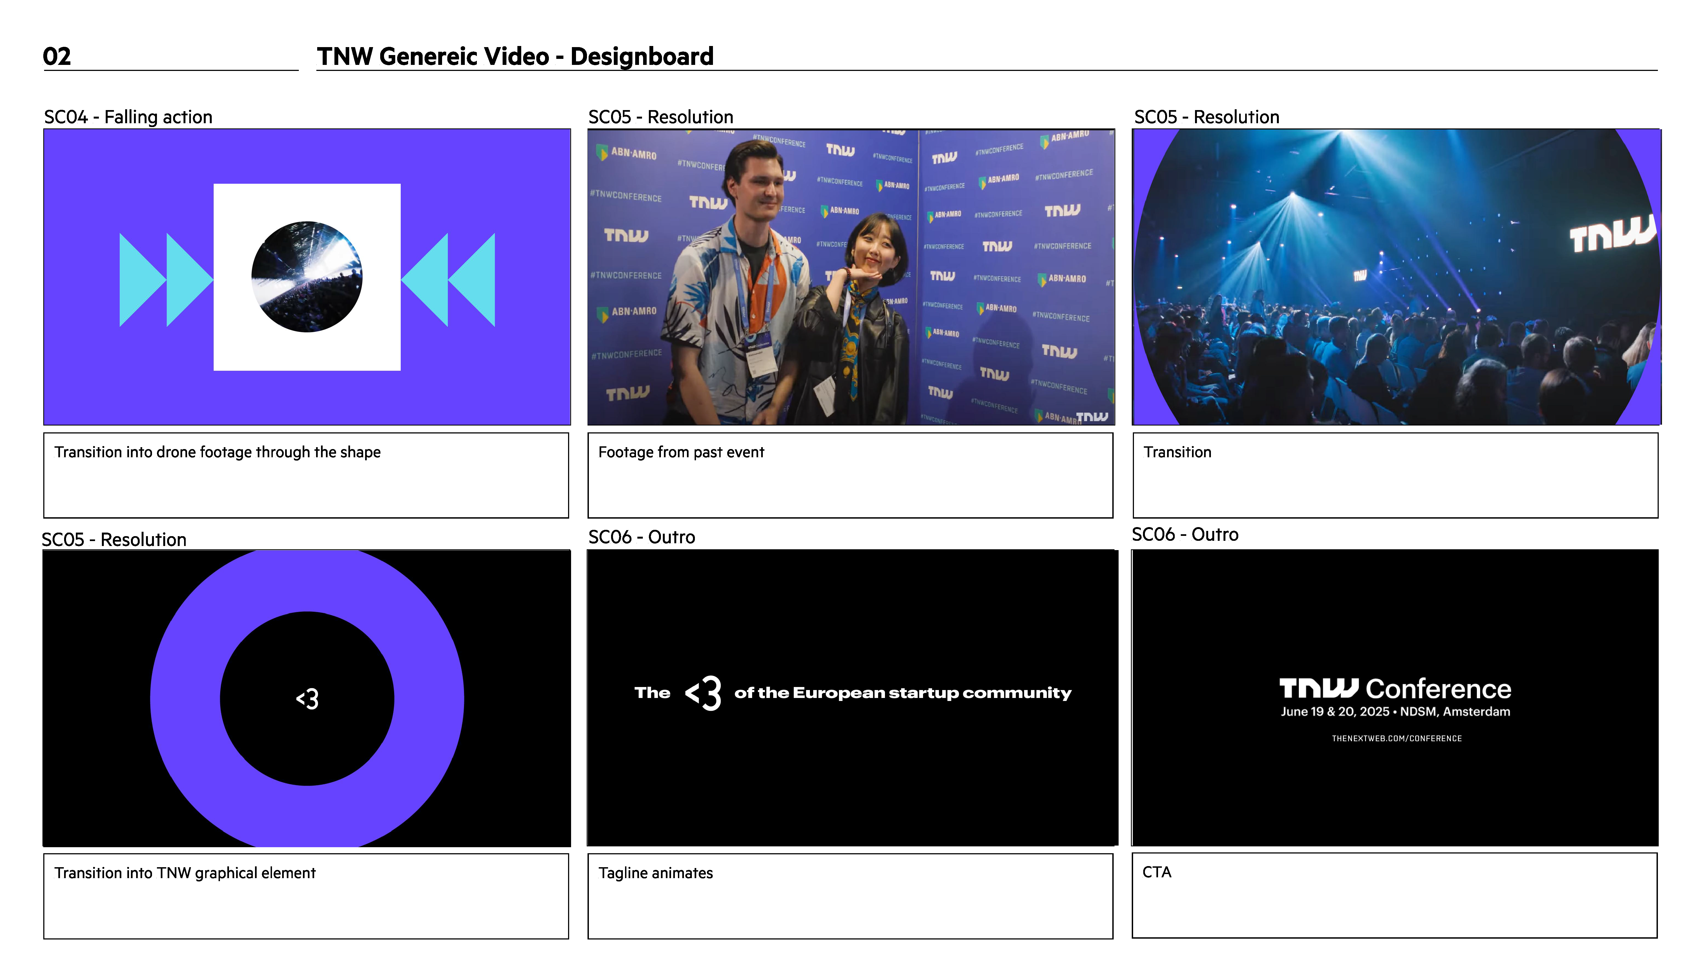Viewport: 1702px width, 957px height.
Task: Click 'Transition into drone footage through the shape' text
Action: tap(217, 452)
